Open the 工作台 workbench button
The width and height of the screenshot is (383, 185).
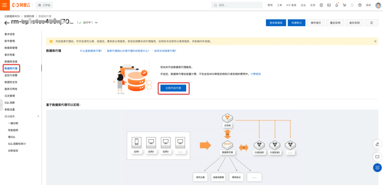point(44,5)
